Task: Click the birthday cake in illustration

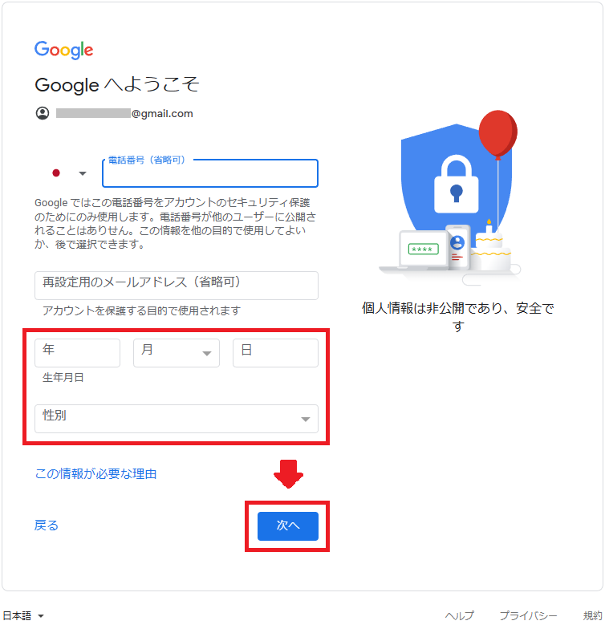Action: 490,249
